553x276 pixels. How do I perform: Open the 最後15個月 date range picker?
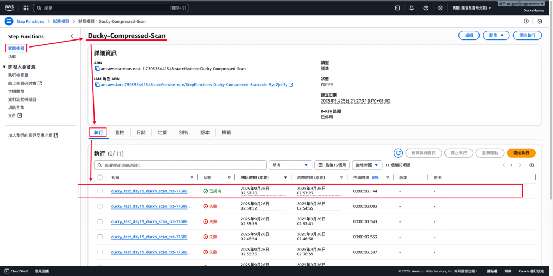point(332,165)
